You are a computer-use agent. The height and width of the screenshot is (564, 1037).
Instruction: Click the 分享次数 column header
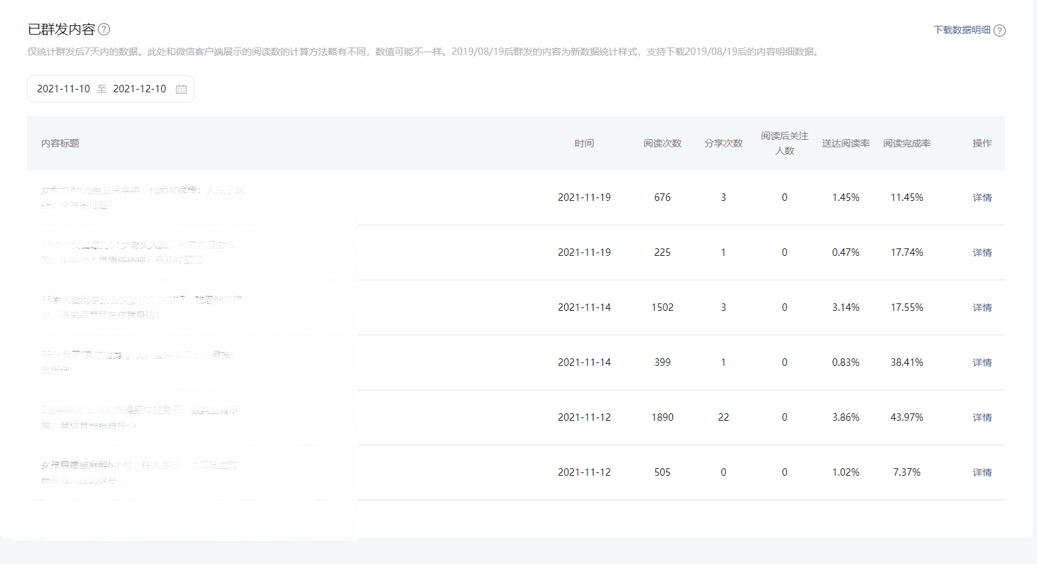point(723,143)
